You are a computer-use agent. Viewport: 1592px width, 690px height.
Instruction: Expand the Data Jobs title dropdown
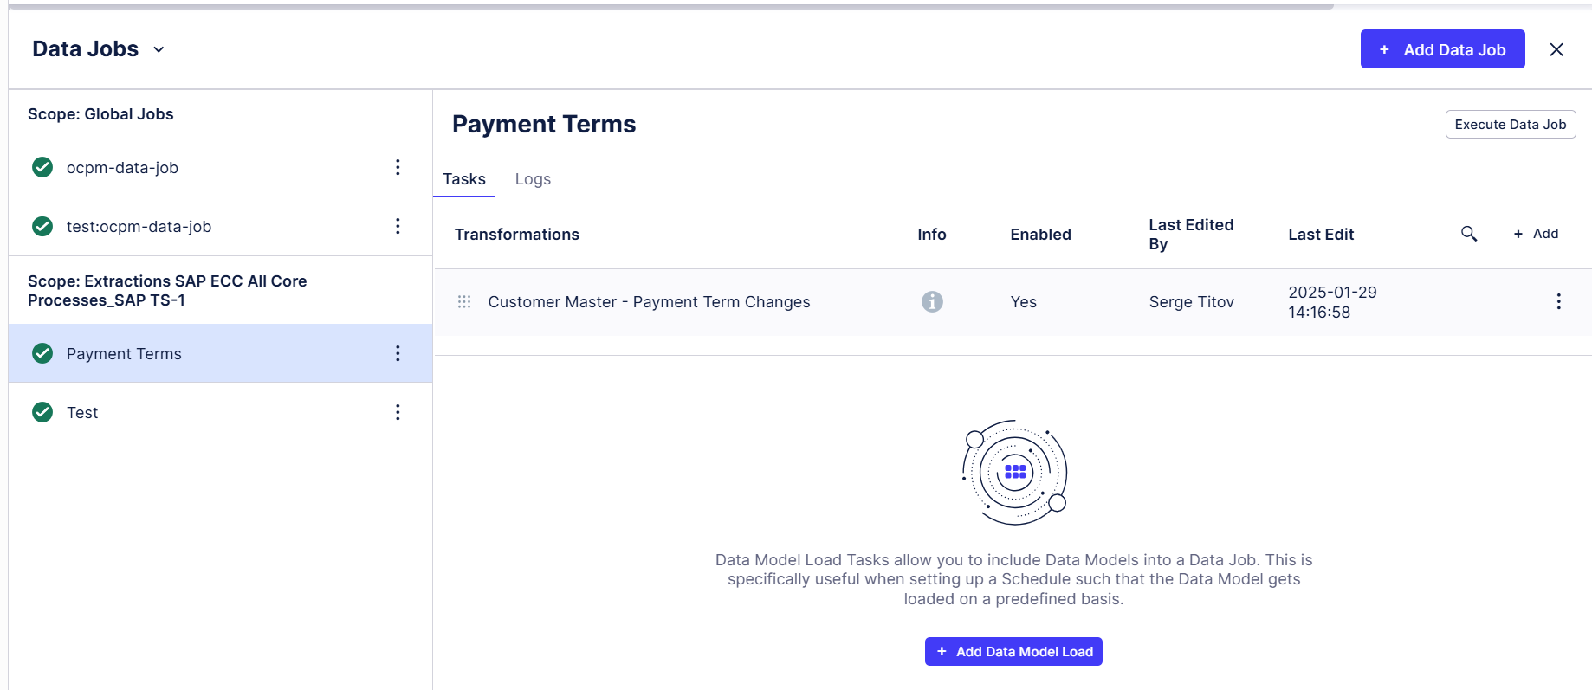(x=159, y=49)
